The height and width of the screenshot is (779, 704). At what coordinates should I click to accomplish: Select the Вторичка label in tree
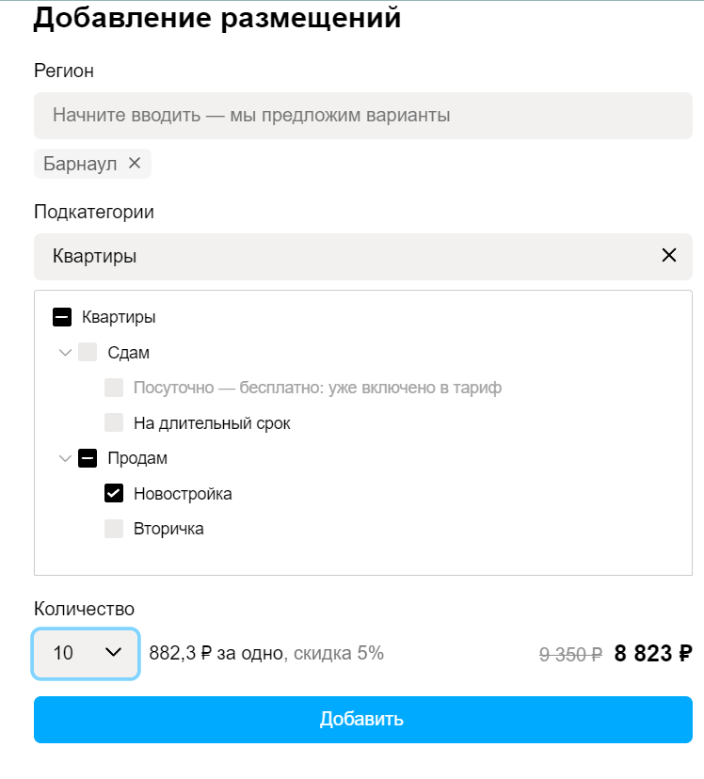click(168, 529)
